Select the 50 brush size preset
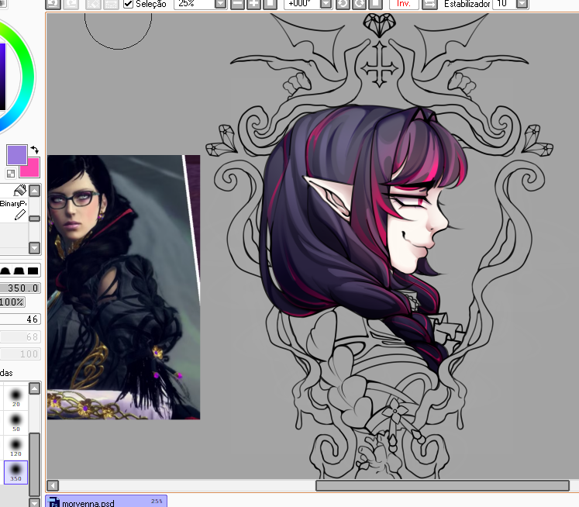The width and height of the screenshot is (579, 507). [16, 422]
